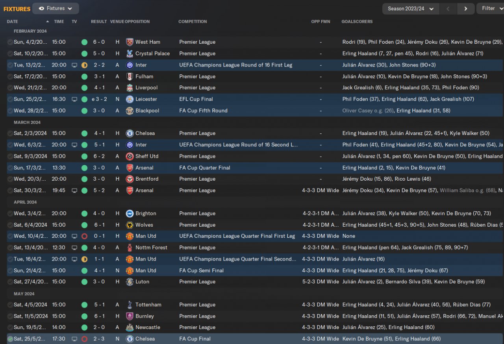
Task: Open the FA Cup Semi Final competition link
Action: (x=201, y=270)
